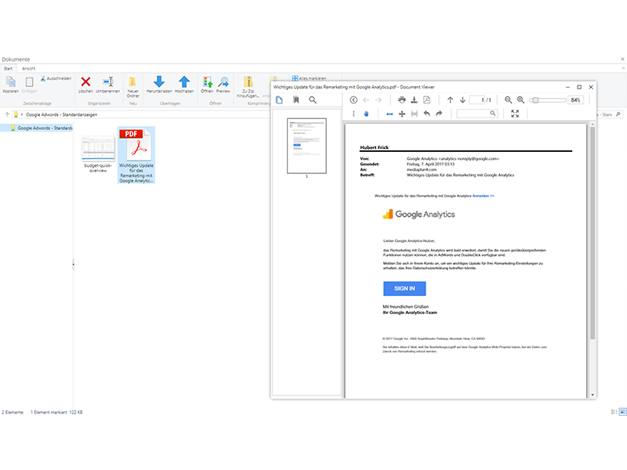Open the Start ribbon tab
The height and width of the screenshot is (470, 627).
point(9,68)
